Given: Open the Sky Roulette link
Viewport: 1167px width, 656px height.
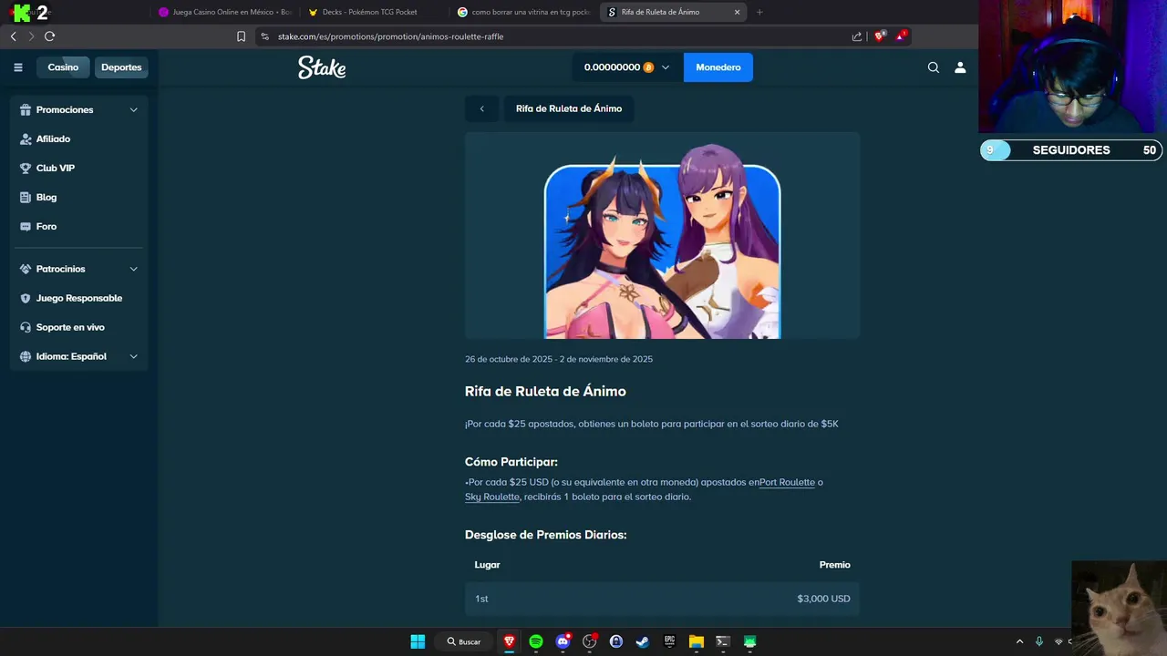Looking at the screenshot, I should [492, 497].
